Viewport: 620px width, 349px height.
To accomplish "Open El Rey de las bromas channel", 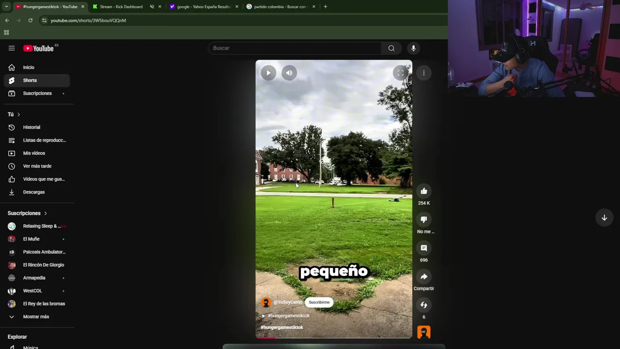I will [37, 303].
